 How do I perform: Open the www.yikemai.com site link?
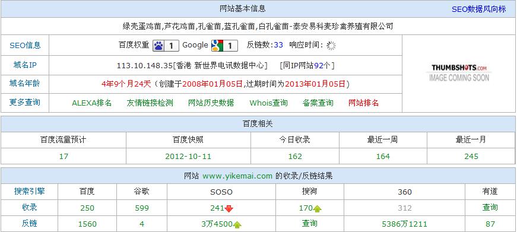pos(237,176)
